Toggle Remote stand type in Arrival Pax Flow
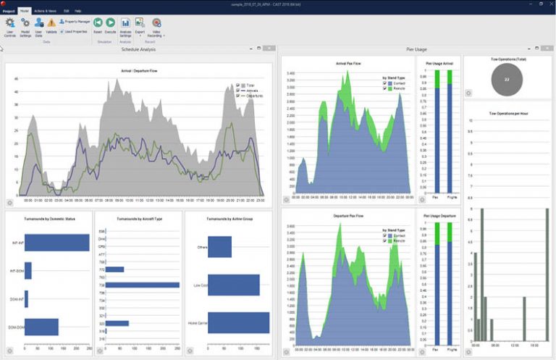This screenshot has height=360, width=556. 384,88
